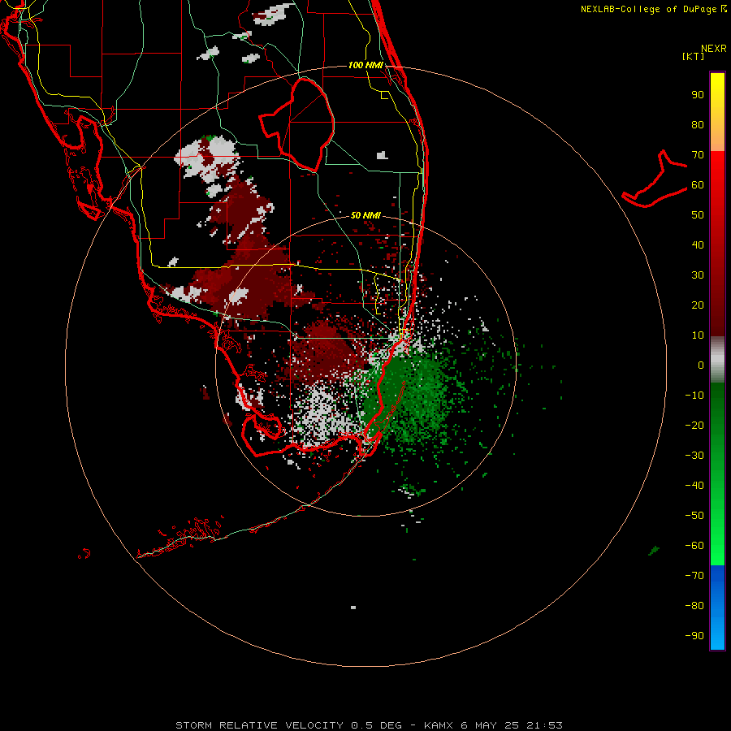This screenshot has height=731, width=731.
Task: Click the -20 value on velocity scale
Action: pyautogui.click(x=694, y=425)
